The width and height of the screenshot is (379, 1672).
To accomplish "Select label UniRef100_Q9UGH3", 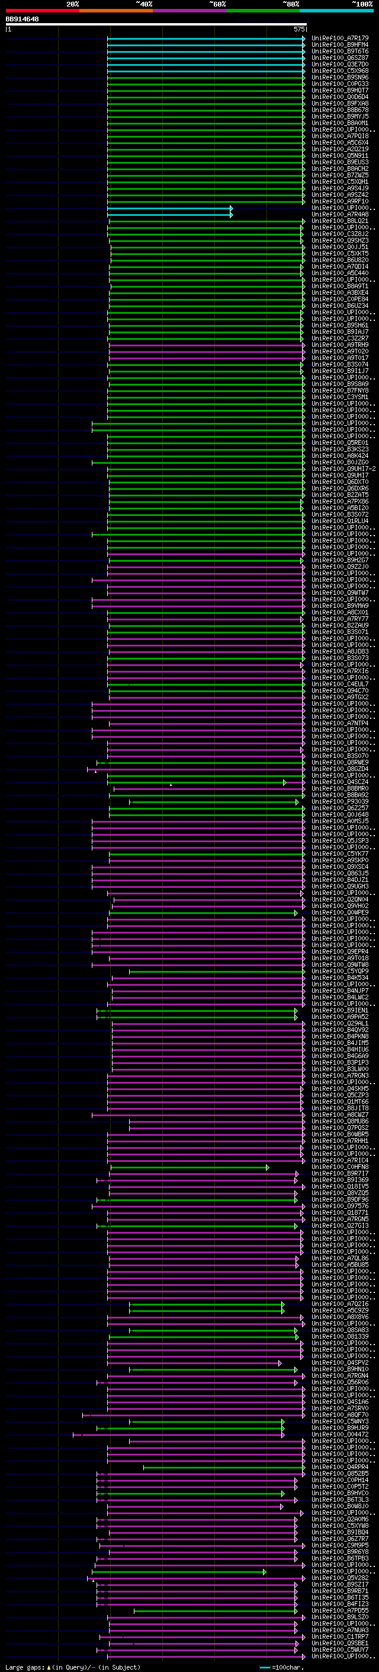I will [340, 886].
